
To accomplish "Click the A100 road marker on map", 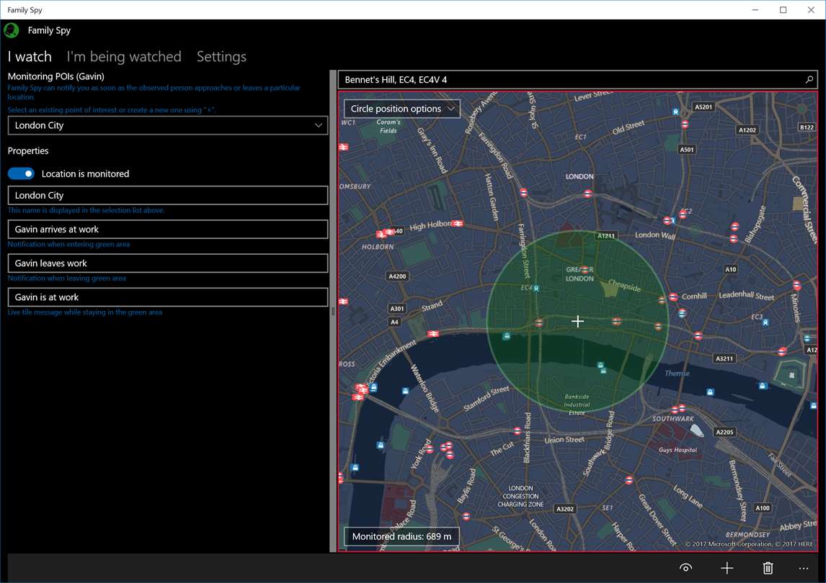I will (763, 507).
